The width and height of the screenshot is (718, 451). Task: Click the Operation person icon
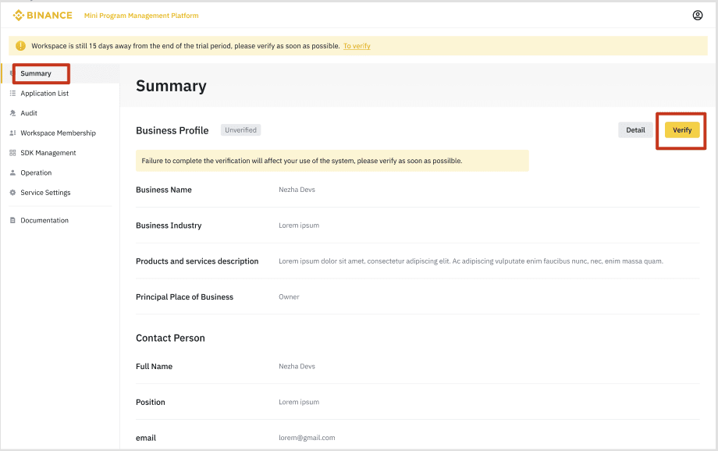tap(12, 172)
